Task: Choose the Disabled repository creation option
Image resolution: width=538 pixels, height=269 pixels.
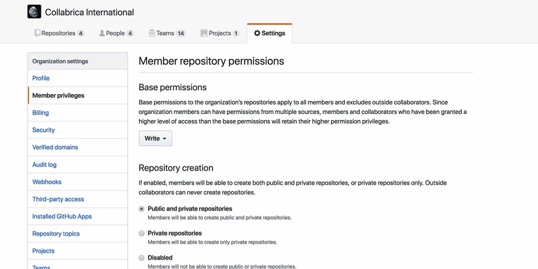Action: [x=141, y=258]
